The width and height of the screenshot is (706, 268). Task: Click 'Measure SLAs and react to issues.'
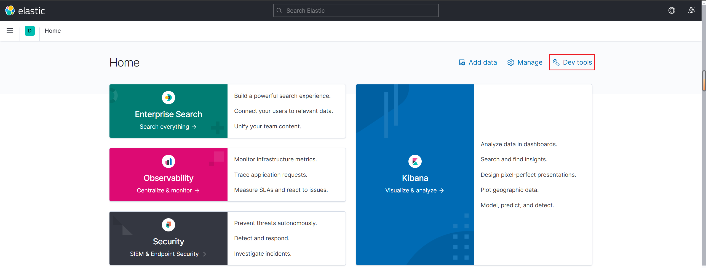coord(281,190)
